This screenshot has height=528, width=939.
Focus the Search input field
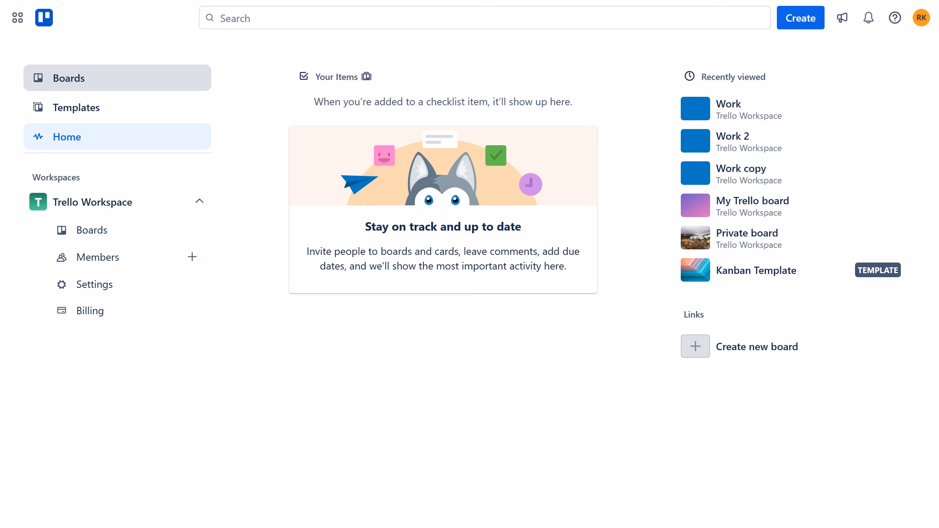485,18
